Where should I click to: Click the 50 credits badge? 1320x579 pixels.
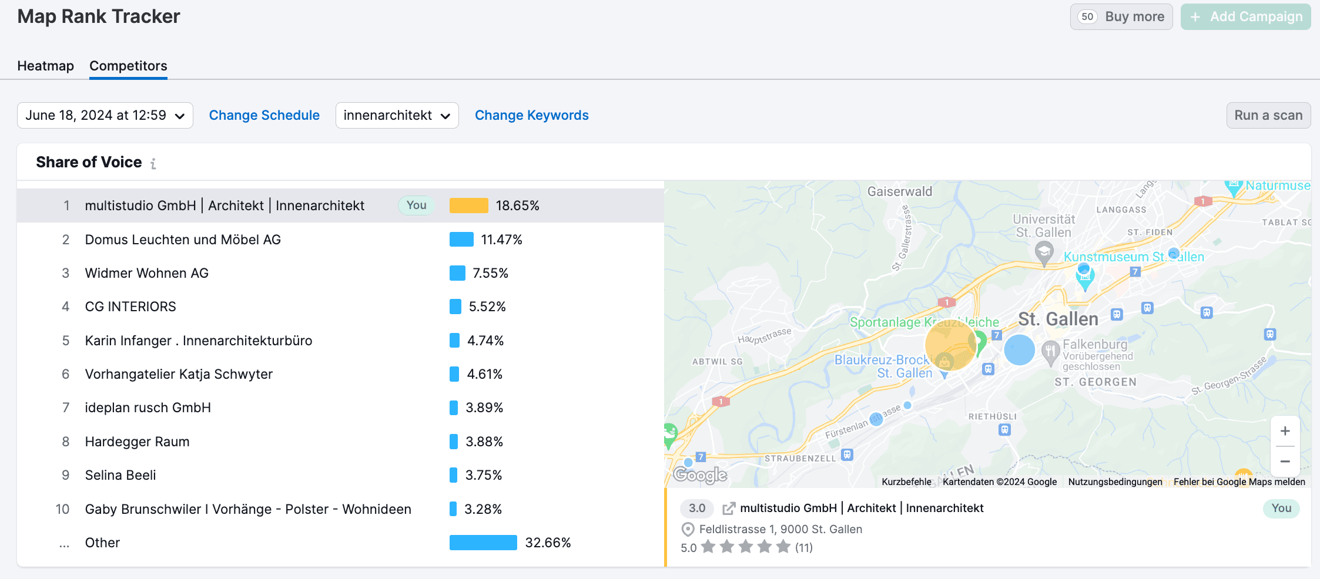1087,17
